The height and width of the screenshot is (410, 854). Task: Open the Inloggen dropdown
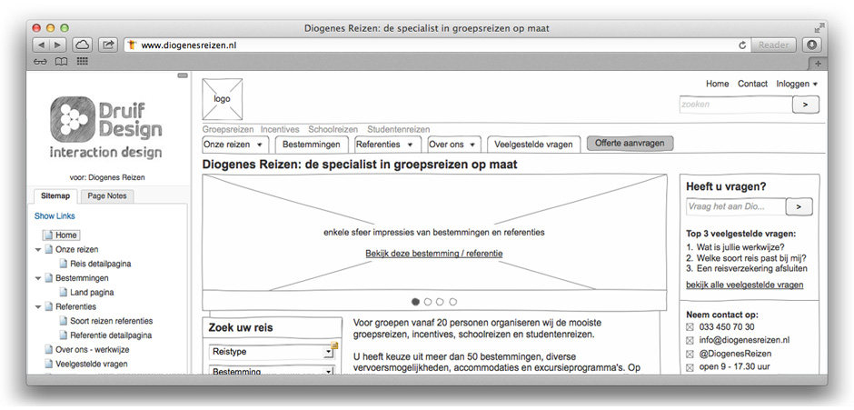coord(797,84)
